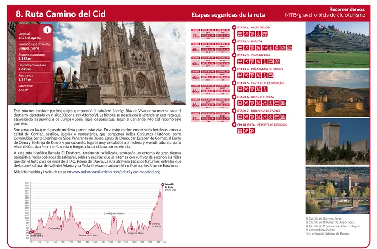377x249 pixels.
Task: Click the '337 km aprox.' length value
Action: (29, 38)
